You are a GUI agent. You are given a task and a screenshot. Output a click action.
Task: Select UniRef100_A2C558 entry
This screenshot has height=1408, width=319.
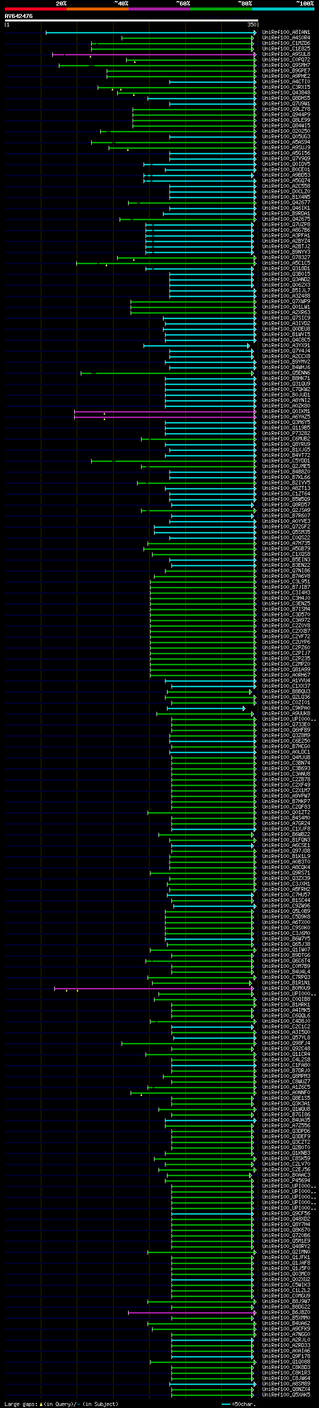pos(286,186)
